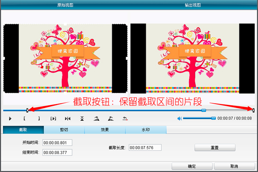Image resolution: width=258 pixels, height=172 pixels.
Task: Flip the video horizontally
Action: click(68, 119)
